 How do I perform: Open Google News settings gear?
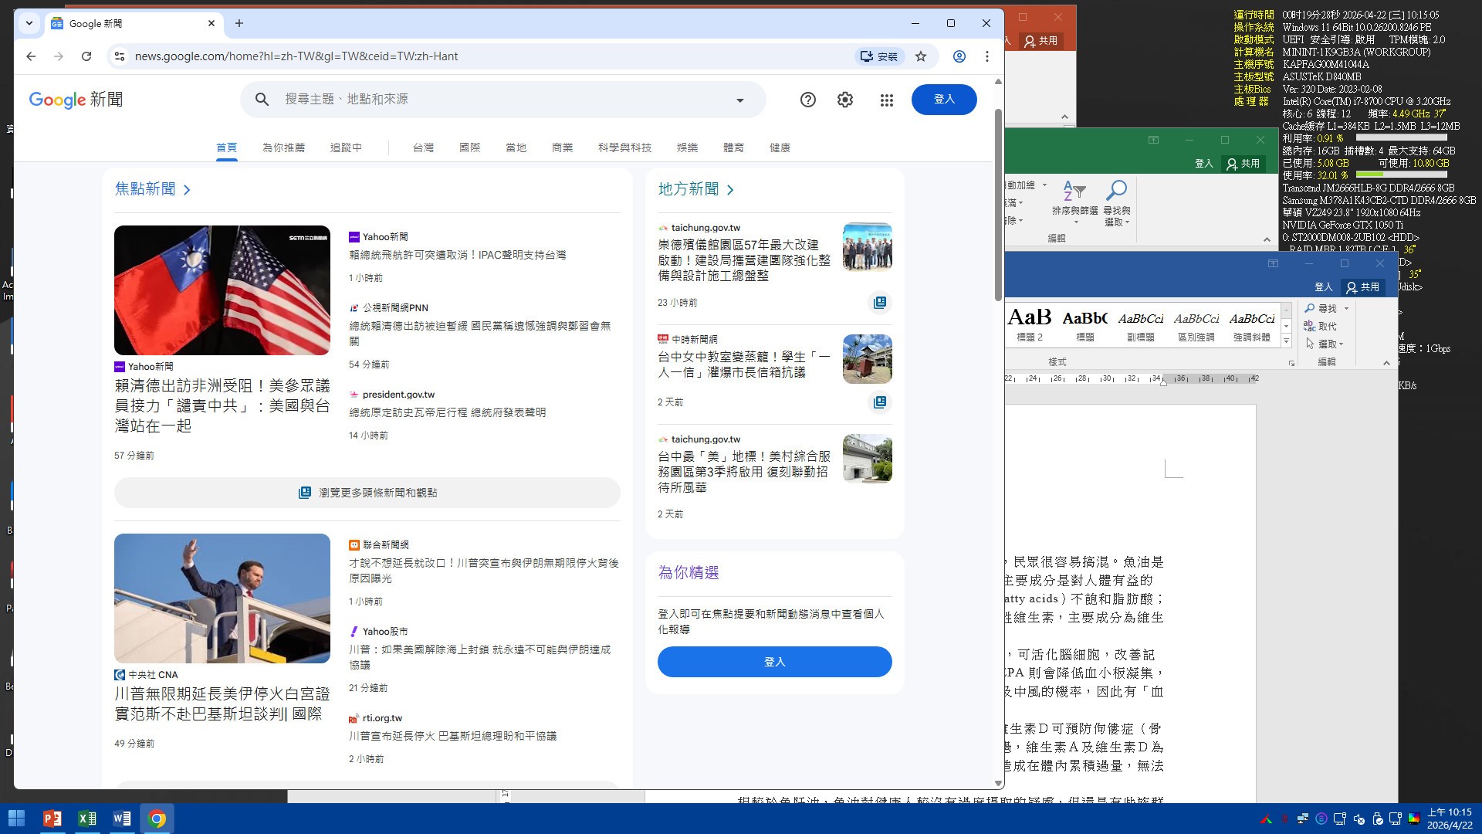pyautogui.click(x=845, y=100)
